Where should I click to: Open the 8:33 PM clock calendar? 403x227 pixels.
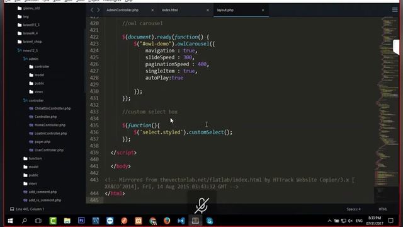375,221
